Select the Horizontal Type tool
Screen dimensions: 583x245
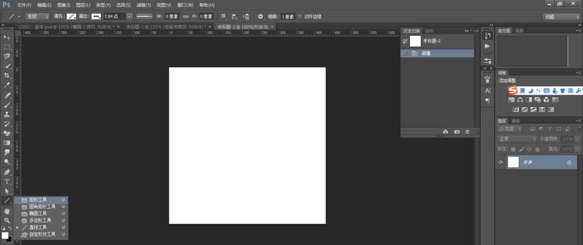(7, 182)
